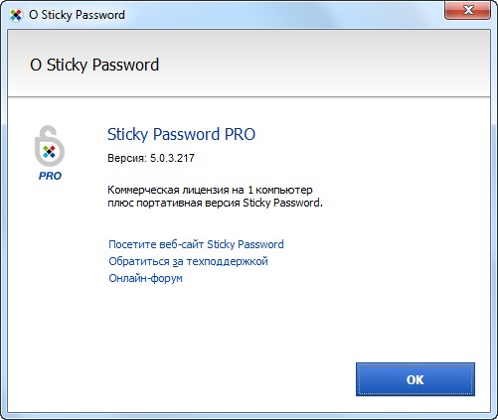Confirm with the OK button
498x420 pixels.
point(415,379)
